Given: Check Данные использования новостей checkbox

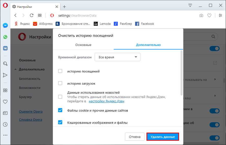Looking at the screenshot, I should 60,97.
